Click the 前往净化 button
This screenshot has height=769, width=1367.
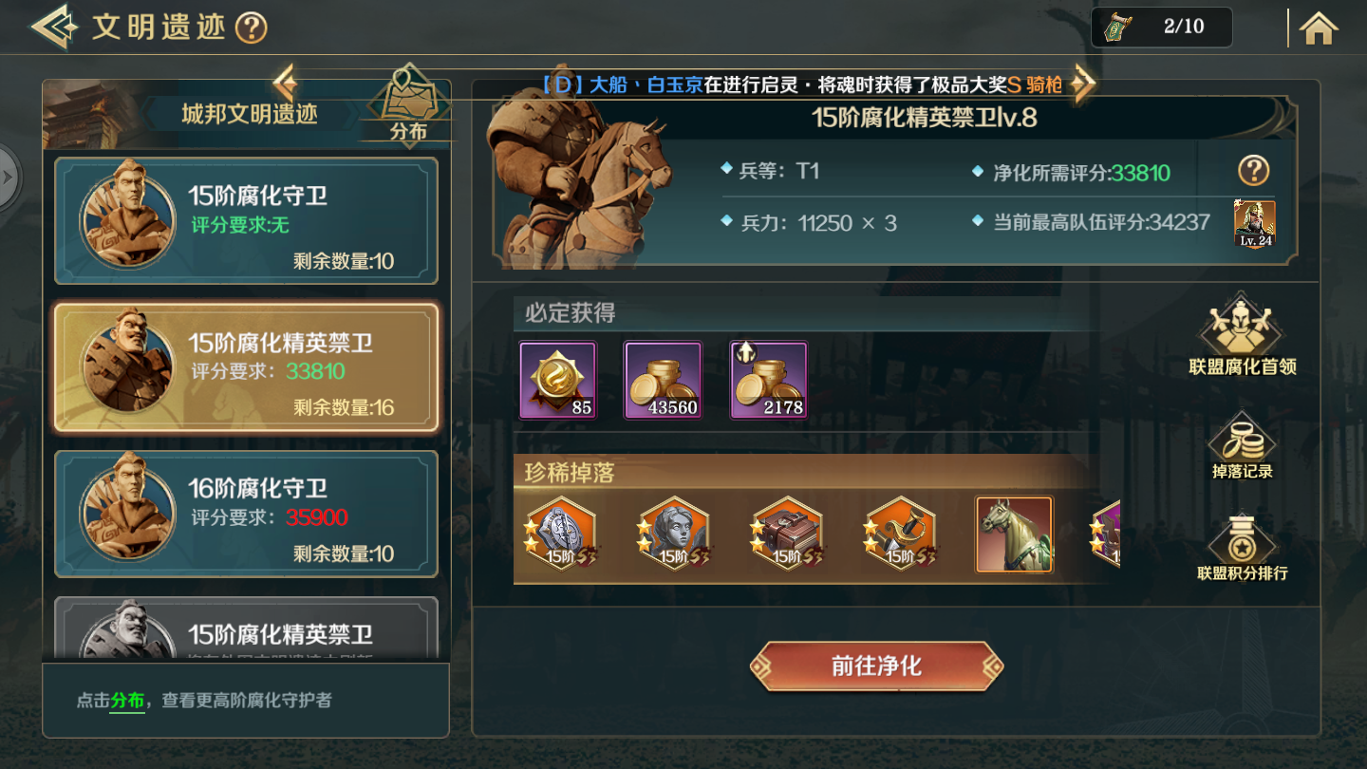[876, 666]
